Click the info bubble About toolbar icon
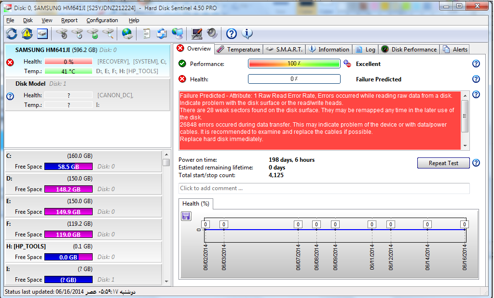 [x=247, y=33]
